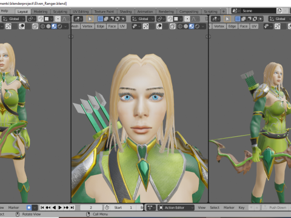The image size is (291, 218).
Task: Jump to the first frame in timeline
Action: coord(42,208)
